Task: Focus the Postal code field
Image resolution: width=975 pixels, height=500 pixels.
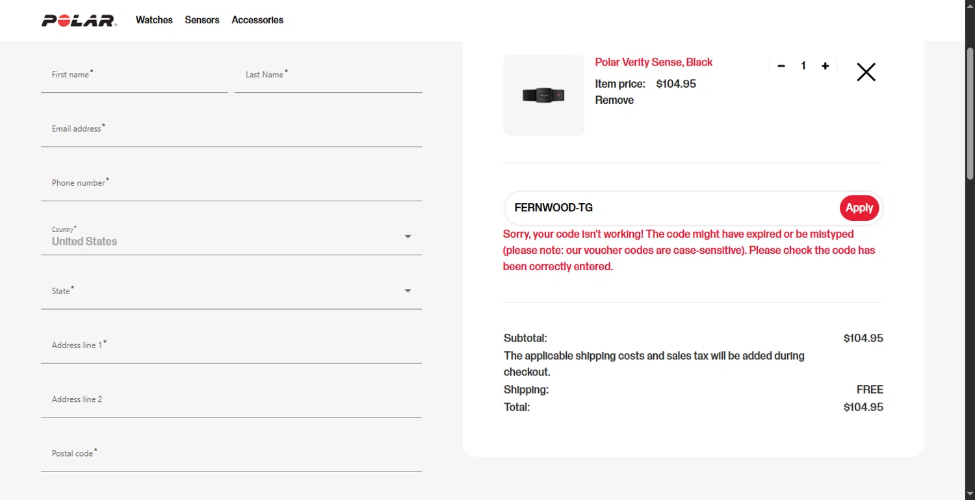Action: [231, 453]
